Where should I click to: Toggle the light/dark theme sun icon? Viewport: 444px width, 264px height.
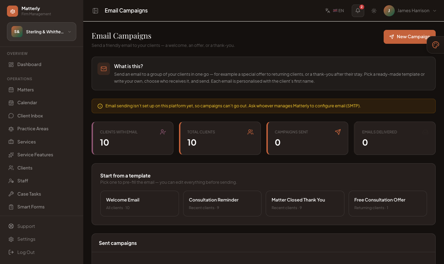coord(374,11)
